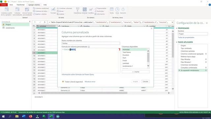Open settings gear for Columna condicional agregada

pos(206,54)
